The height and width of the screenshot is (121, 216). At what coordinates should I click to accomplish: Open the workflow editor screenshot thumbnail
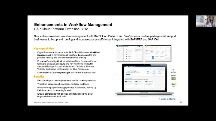(130, 53)
